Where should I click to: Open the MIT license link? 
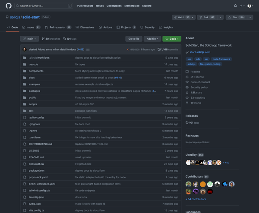(x=197, y=77)
